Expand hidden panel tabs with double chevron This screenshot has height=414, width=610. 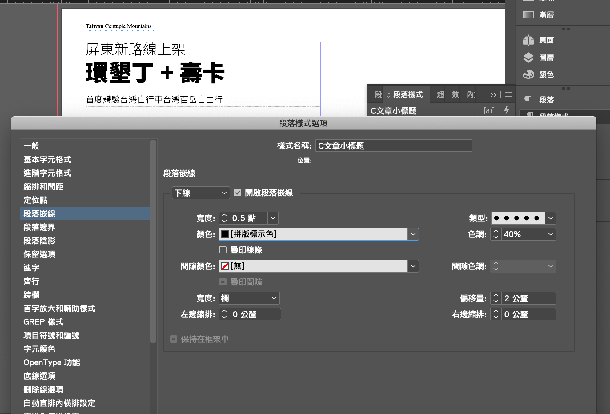[493, 94]
